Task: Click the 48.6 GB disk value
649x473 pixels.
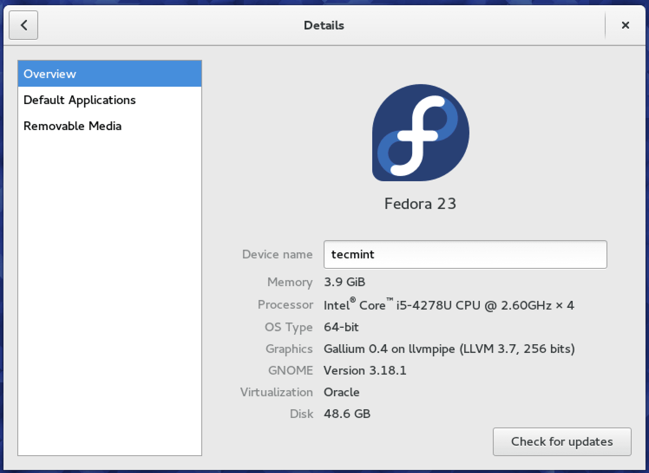Action: [x=347, y=414]
